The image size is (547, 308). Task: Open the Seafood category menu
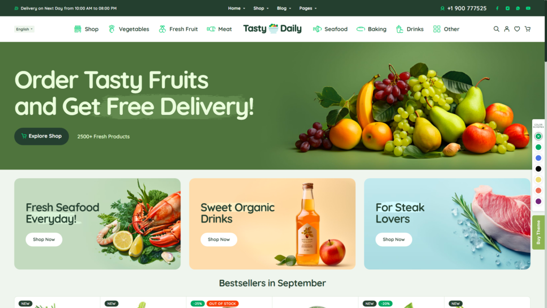click(x=330, y=29)
